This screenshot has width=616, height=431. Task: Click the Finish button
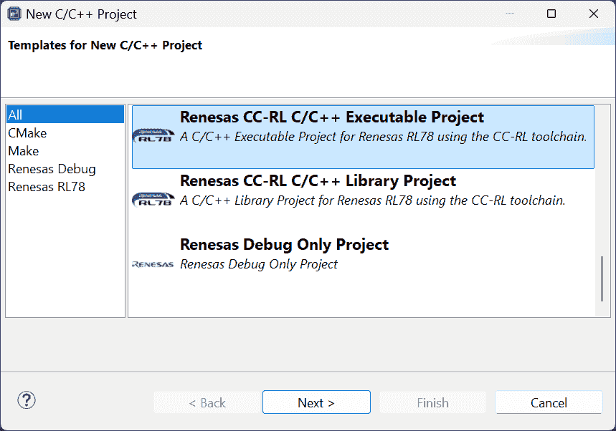[432, 402]
